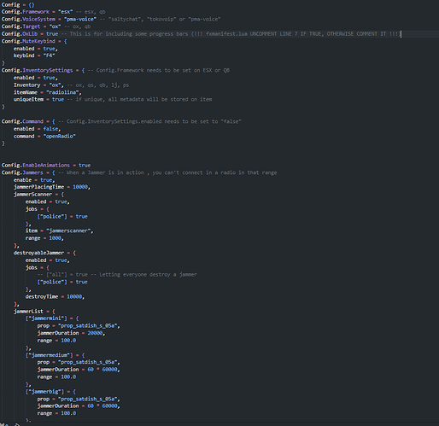This screenshot has height=426, width=439.
Task: Click the Command enabled false value
Action: (50, 129)
